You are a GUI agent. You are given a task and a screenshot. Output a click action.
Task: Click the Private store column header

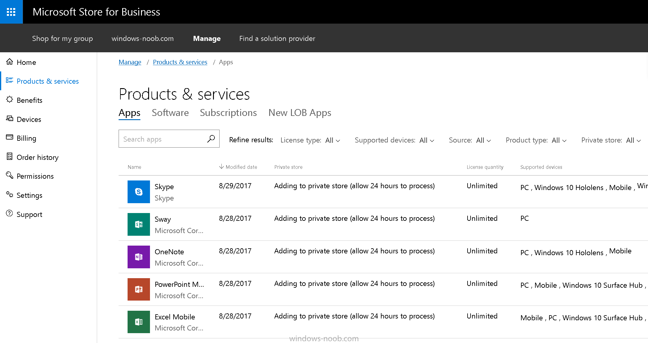click(x=288, y=167)
